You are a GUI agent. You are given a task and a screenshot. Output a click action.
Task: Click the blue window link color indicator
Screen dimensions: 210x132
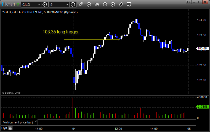[4, 4]
